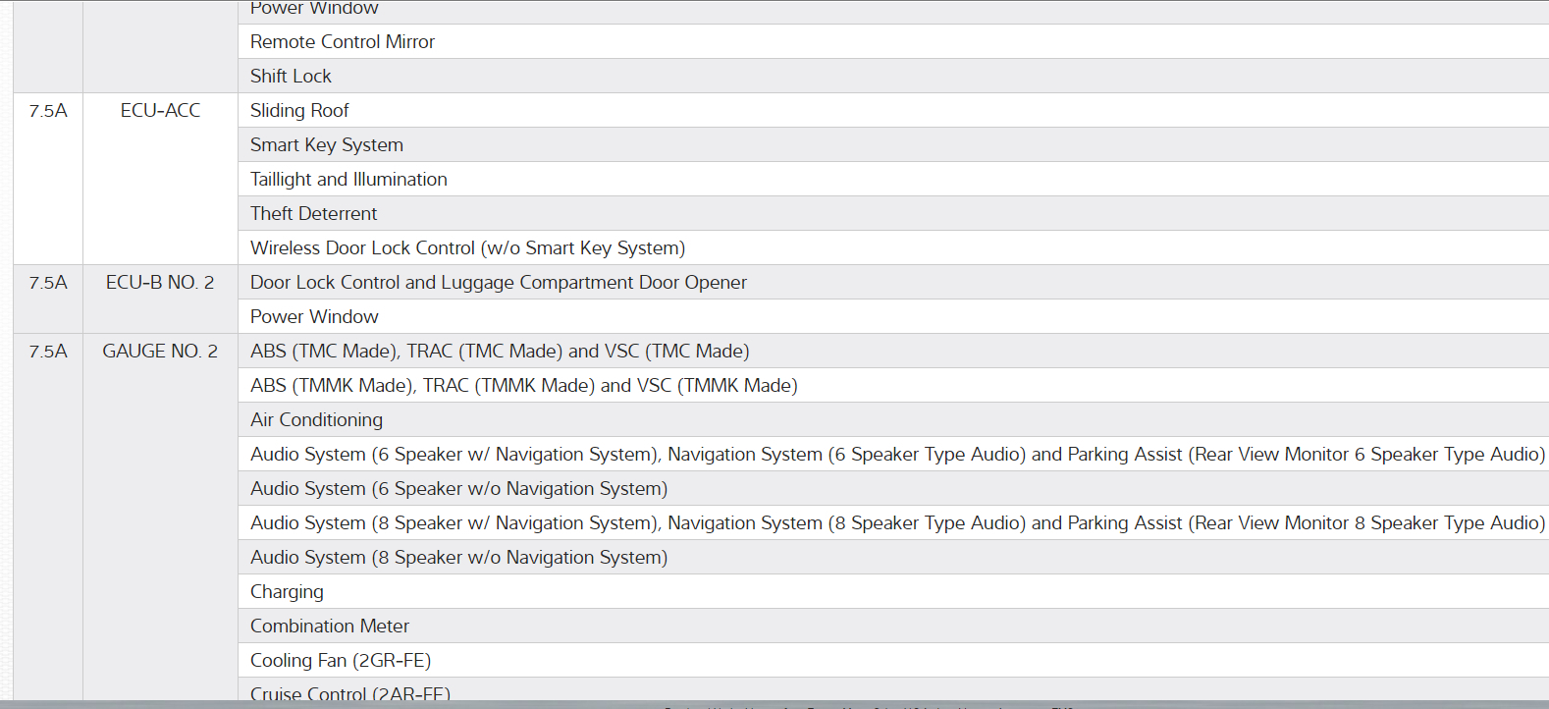Select Audio System 8 Speaker w/o Navigation row
Screen dimensions: 1549x709
click(458, 557)
